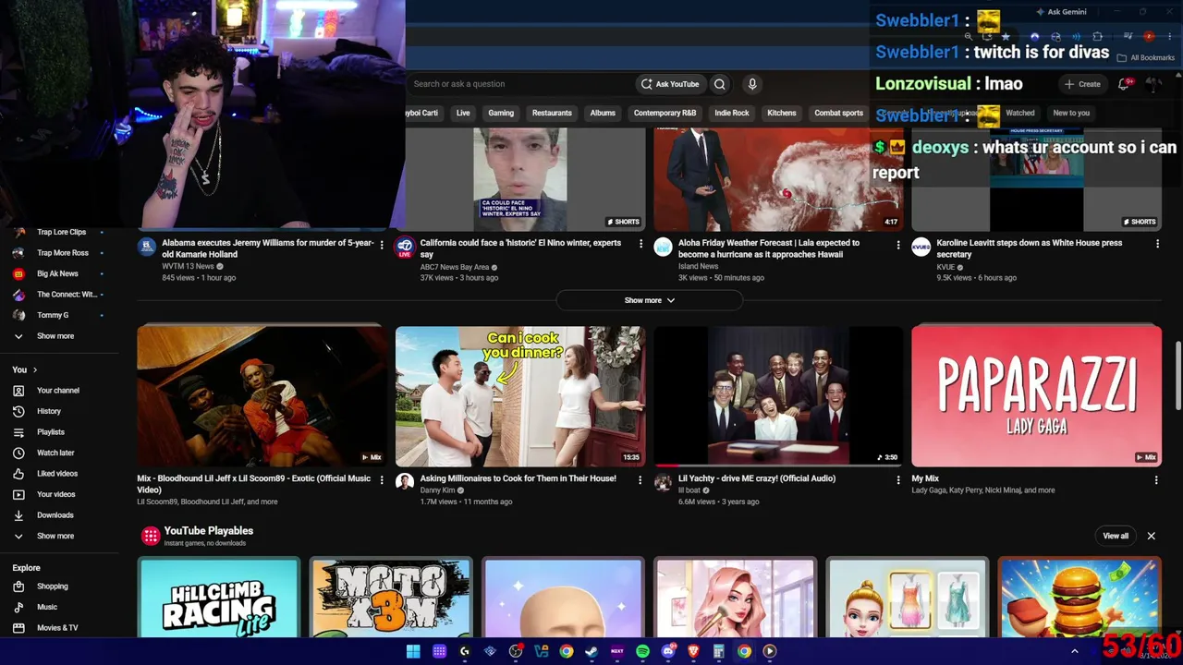Open the Chrome three-dot menu

pos(1168,37)
